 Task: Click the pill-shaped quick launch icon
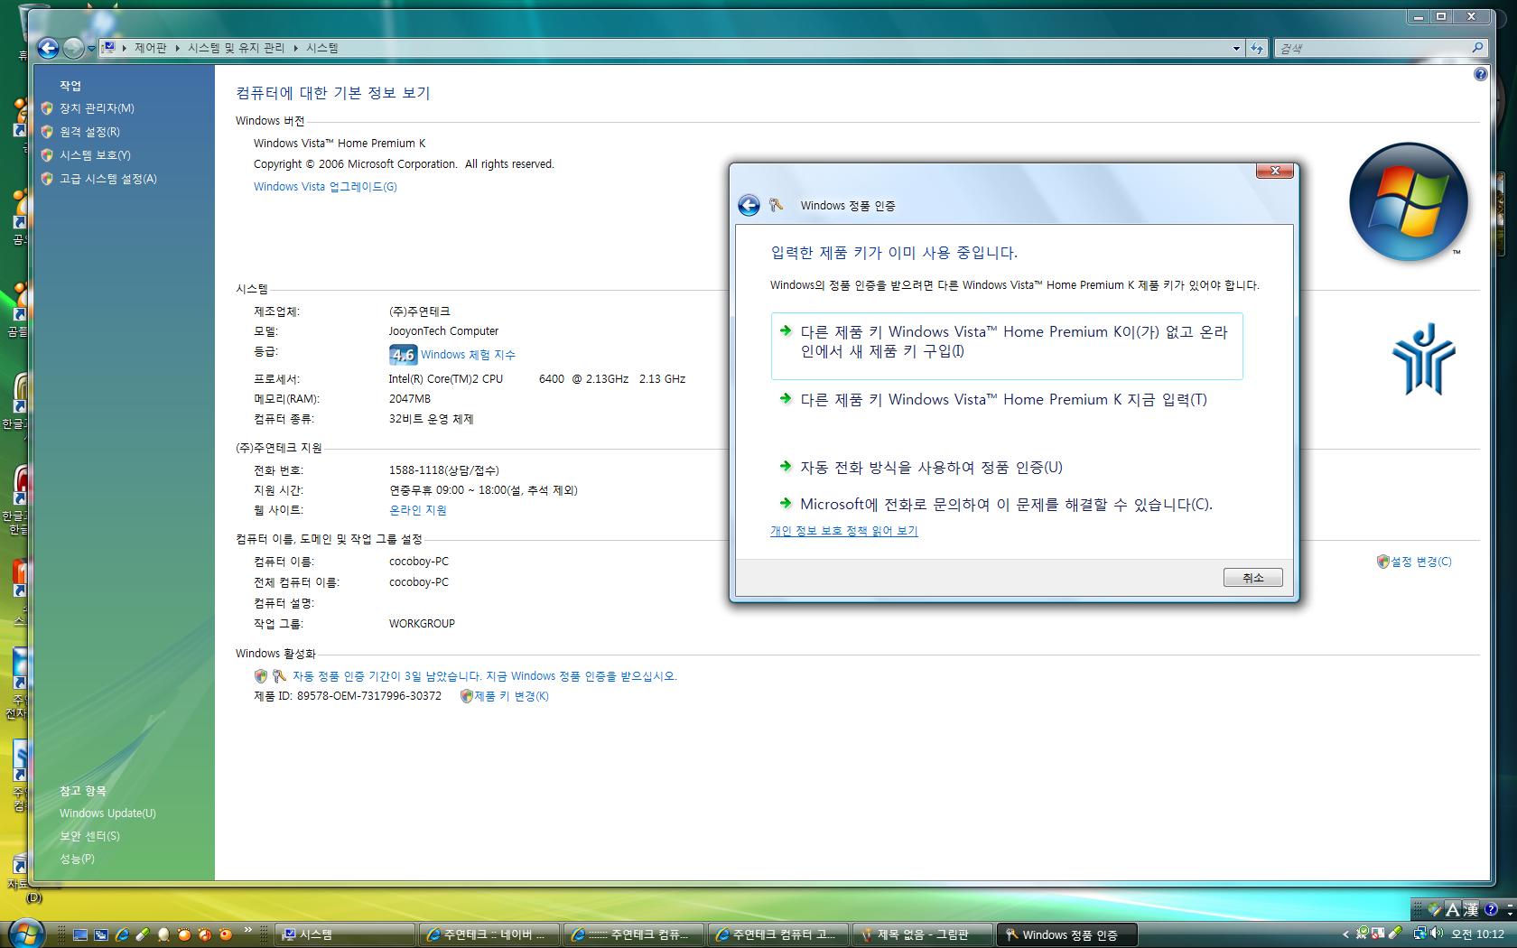(142, 935)
